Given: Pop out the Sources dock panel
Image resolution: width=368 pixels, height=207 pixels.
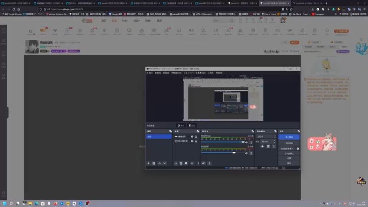Looking at the screenshot, I should (198, 131).
